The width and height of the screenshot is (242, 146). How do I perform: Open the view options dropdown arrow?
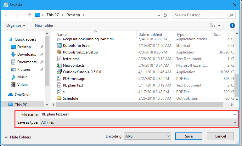coord(219,25)
